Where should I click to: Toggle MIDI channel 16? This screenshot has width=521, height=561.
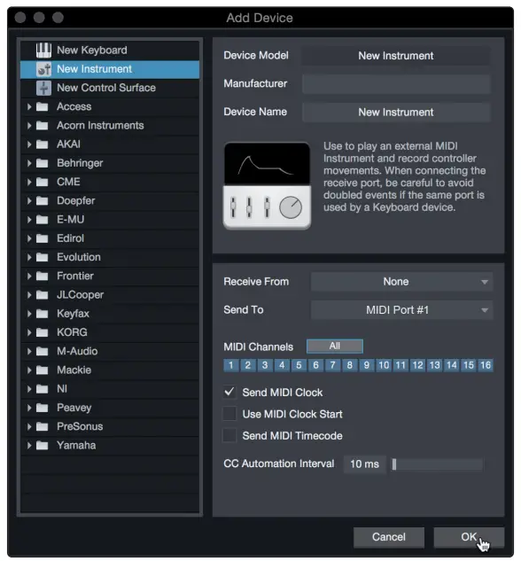(x=486, y=365)
